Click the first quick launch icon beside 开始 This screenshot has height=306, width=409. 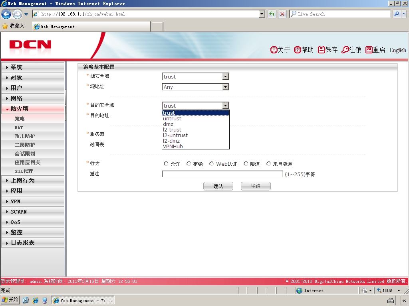(26, 300)
